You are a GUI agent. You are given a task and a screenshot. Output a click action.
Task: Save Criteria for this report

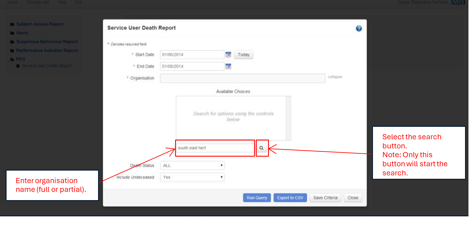(x=325, y=198)
